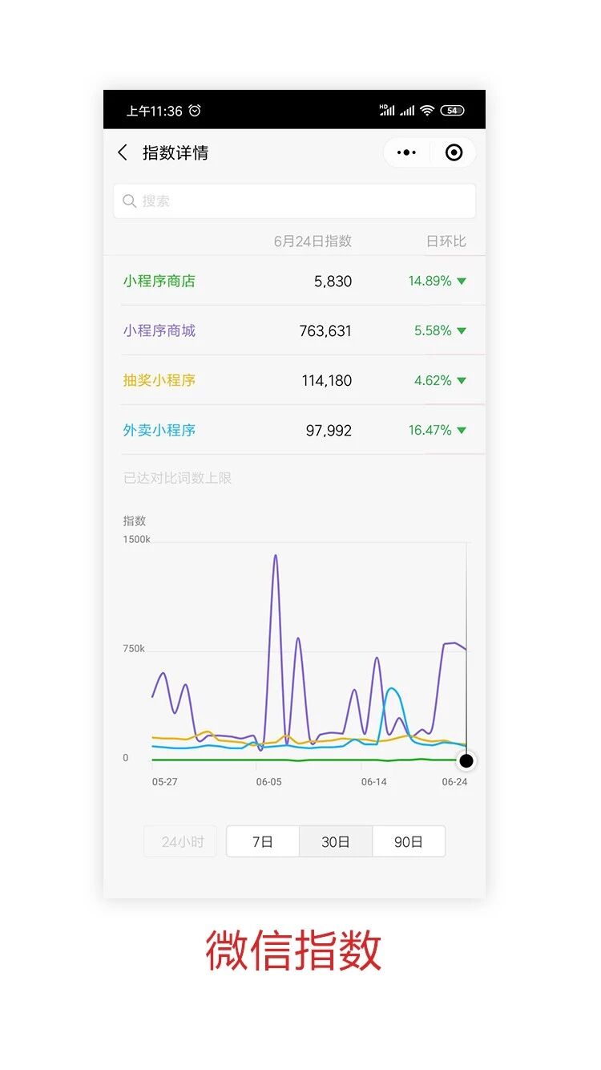Viewport: 601px width, 1070px height.
Task: Click the 上午11:36 status bar time
Action: (154, 111)
